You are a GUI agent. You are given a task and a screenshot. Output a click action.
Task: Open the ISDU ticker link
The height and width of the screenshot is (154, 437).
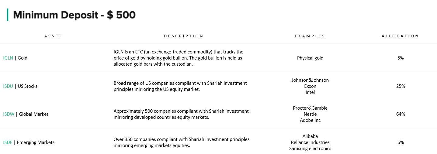tap(8, 86)
